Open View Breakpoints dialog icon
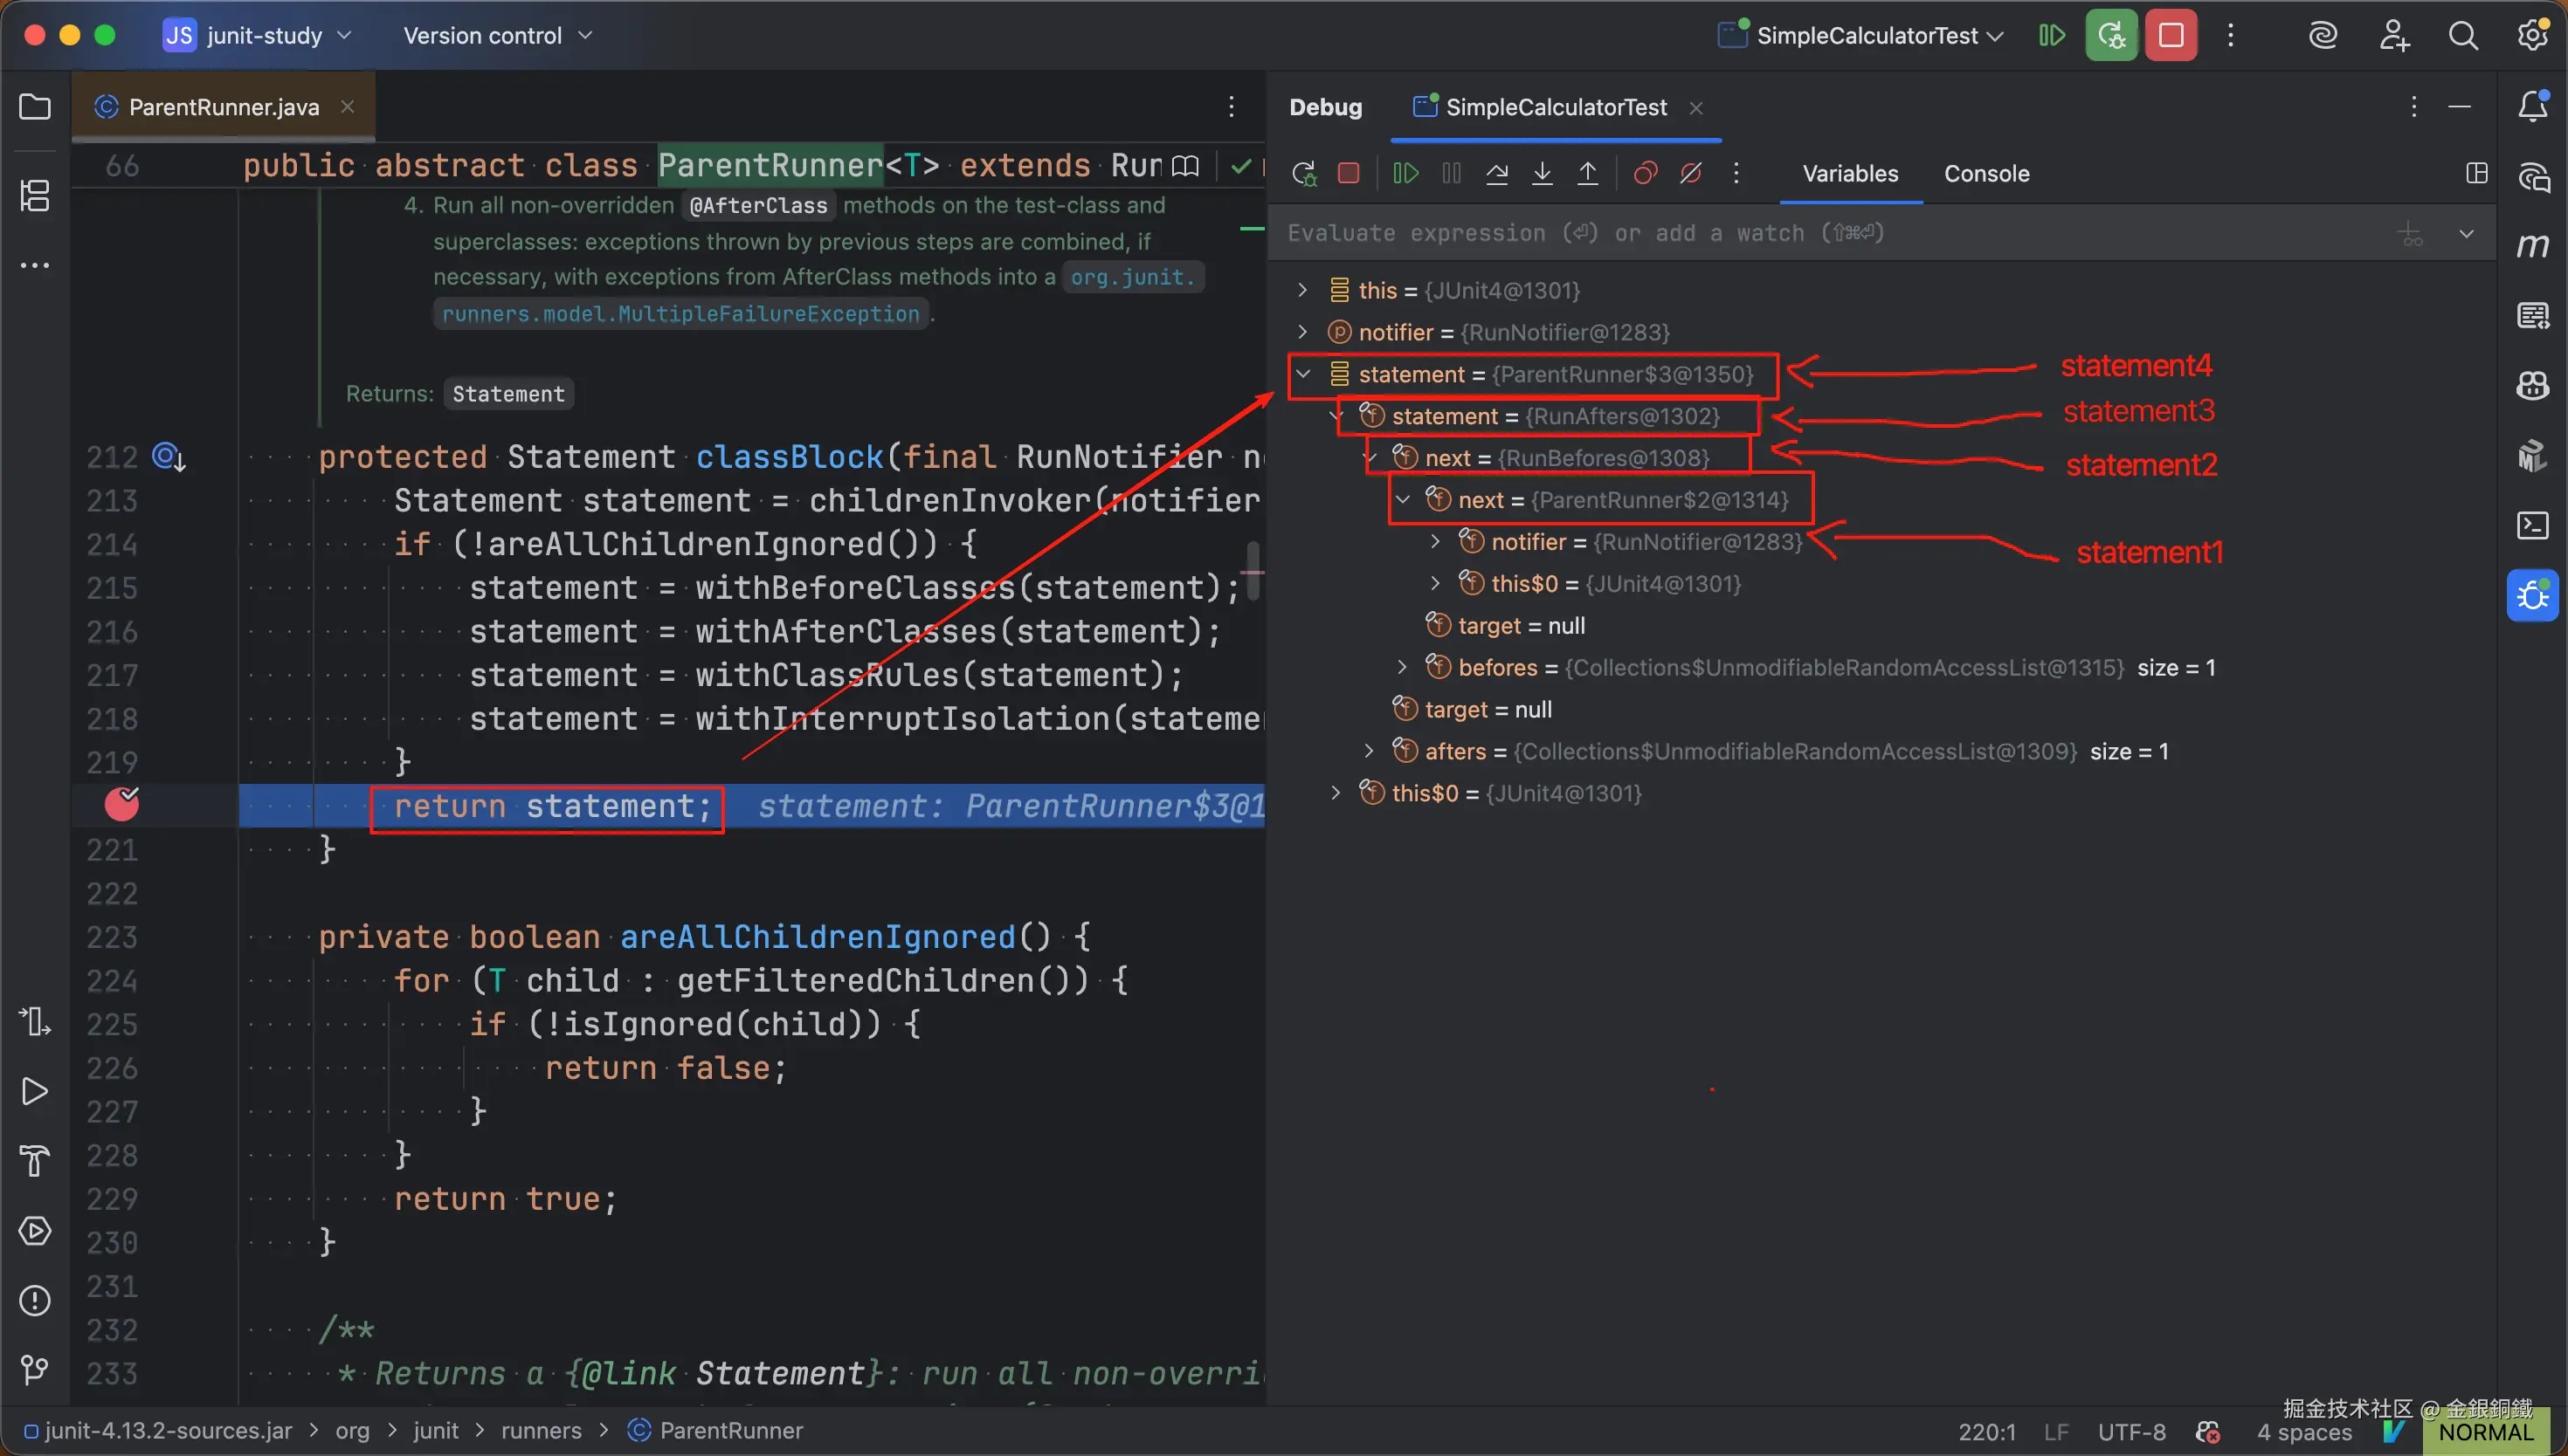 coord(1645,174)
